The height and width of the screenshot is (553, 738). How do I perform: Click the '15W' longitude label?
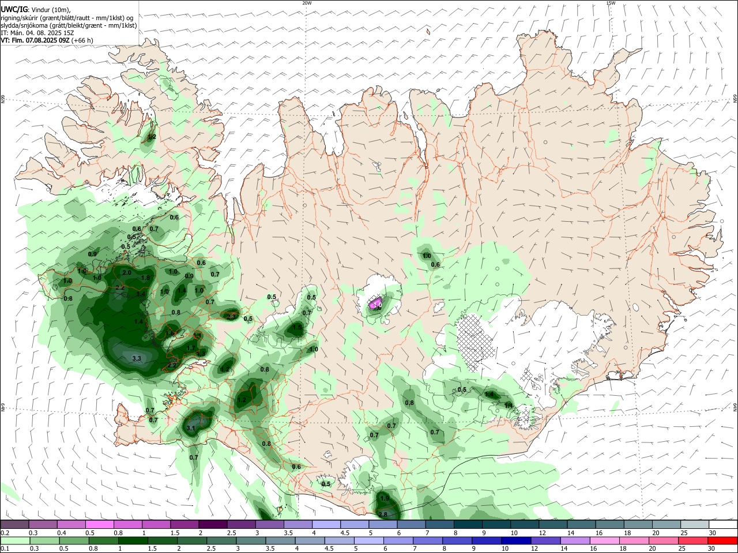coord(611,3)
